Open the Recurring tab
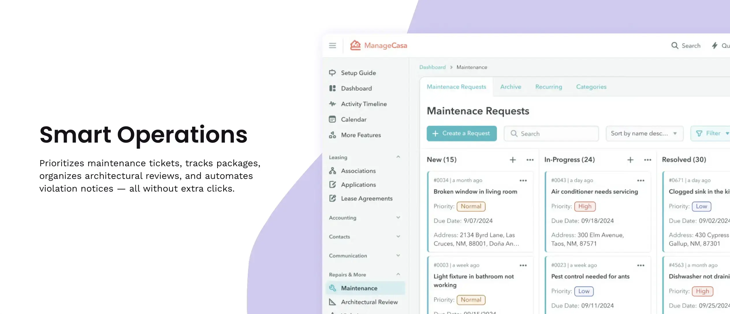 548,87
